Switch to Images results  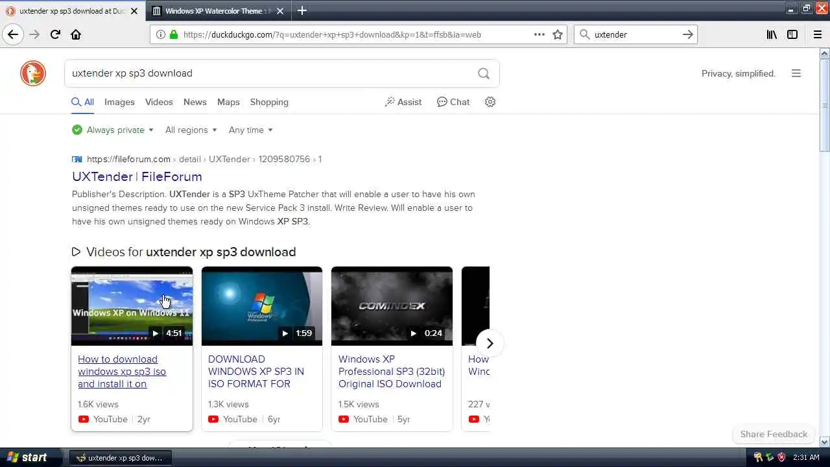tap(119, 102)
